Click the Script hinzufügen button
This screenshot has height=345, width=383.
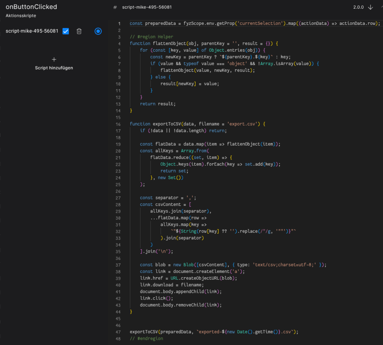click(x=54, y=68)
